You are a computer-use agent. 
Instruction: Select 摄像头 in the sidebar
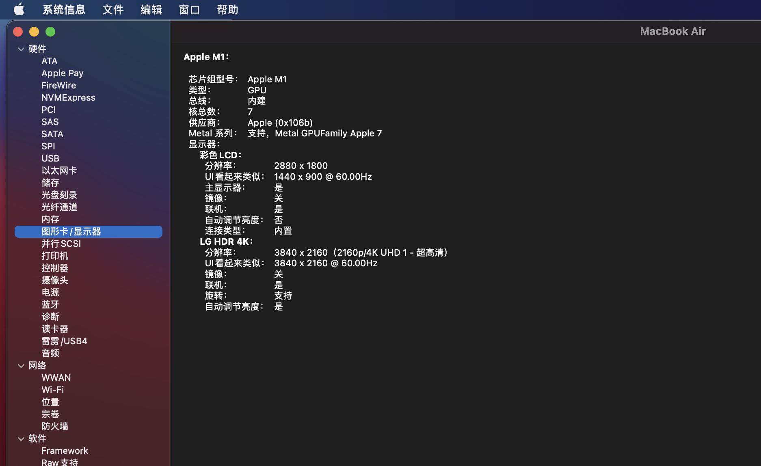(x=55, y=280)
